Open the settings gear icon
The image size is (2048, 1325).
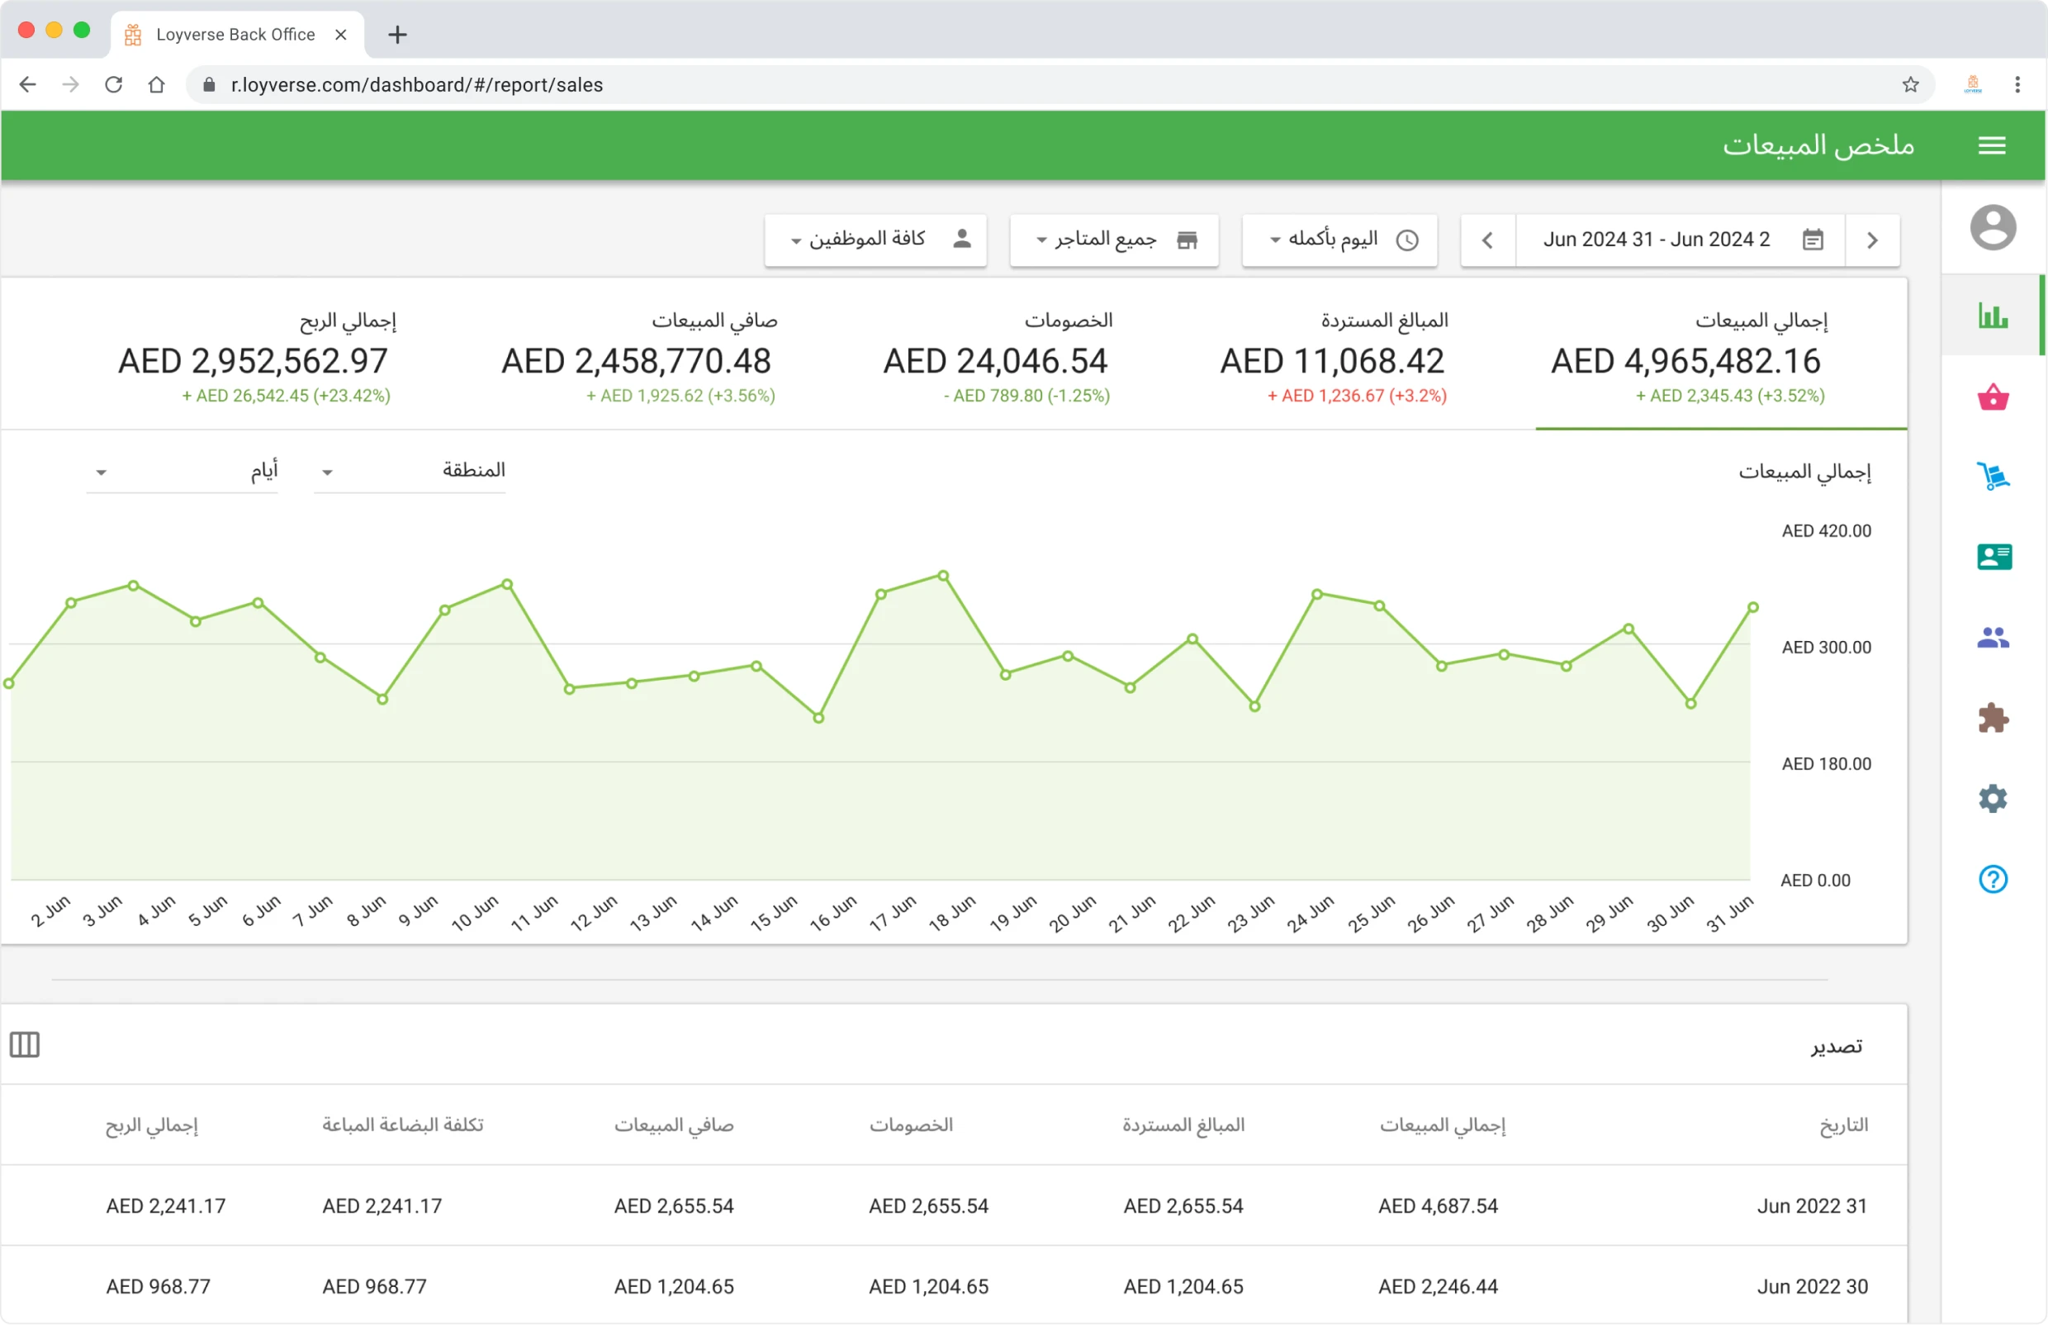tap(1993, 798)
